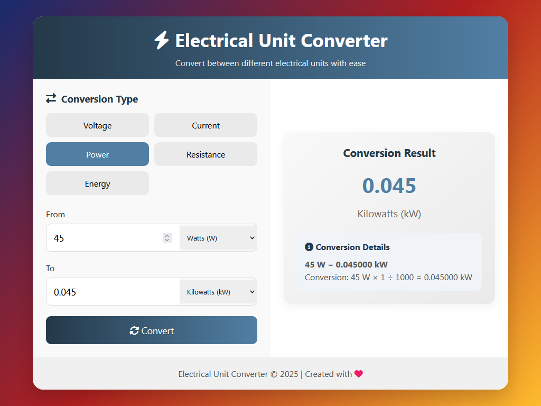This screenshot has width=541, height=406.
Task: Click the refresh icon on Convert button
Action: (x=134, y=330)
